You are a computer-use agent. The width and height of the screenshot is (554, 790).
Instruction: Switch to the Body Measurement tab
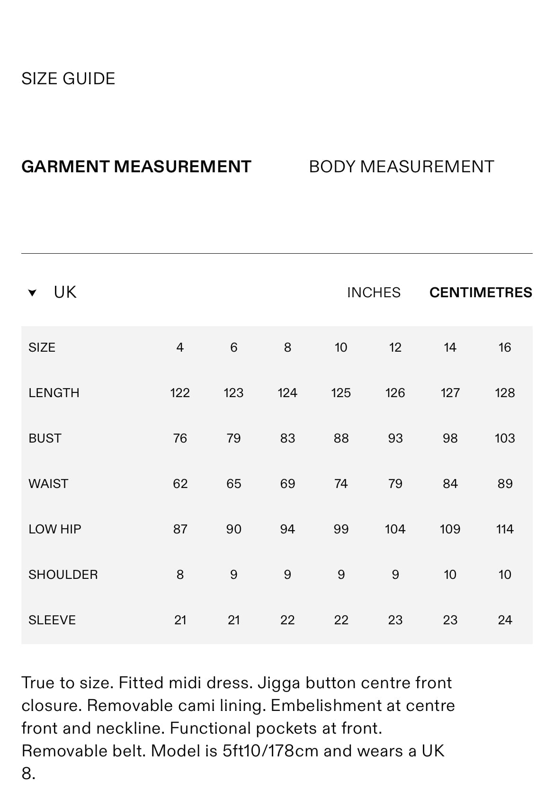(x=401, y=167)
